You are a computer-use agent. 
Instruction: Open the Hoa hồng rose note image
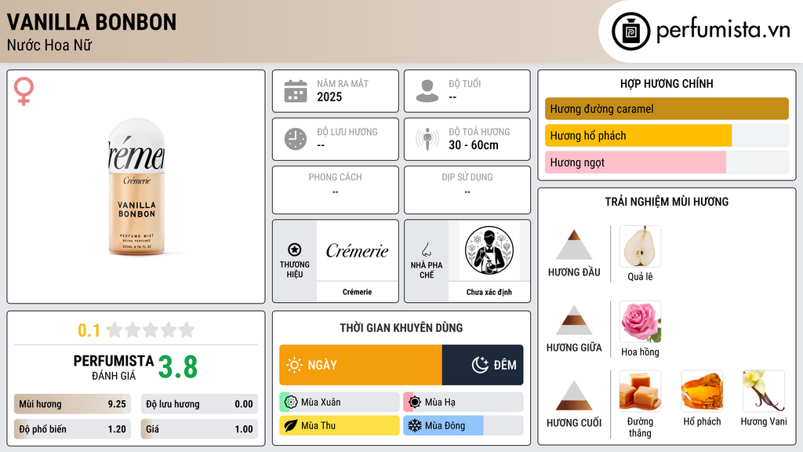(640, 322)
